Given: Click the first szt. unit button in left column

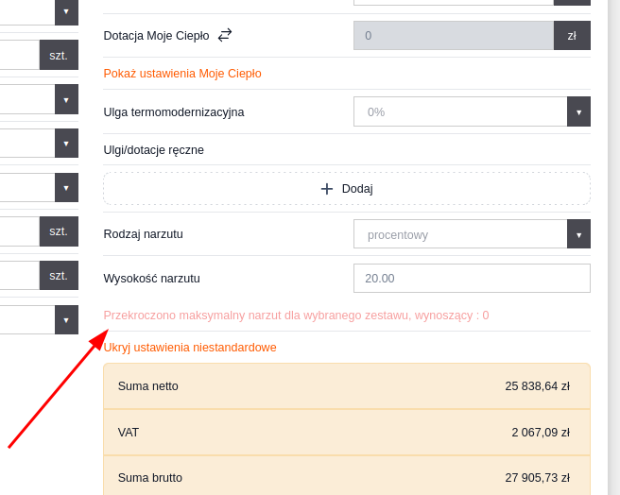Looking at the screenshot, I should click(59, 55).
